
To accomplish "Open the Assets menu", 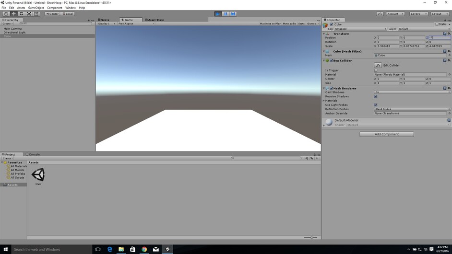I will pos(21,8).
